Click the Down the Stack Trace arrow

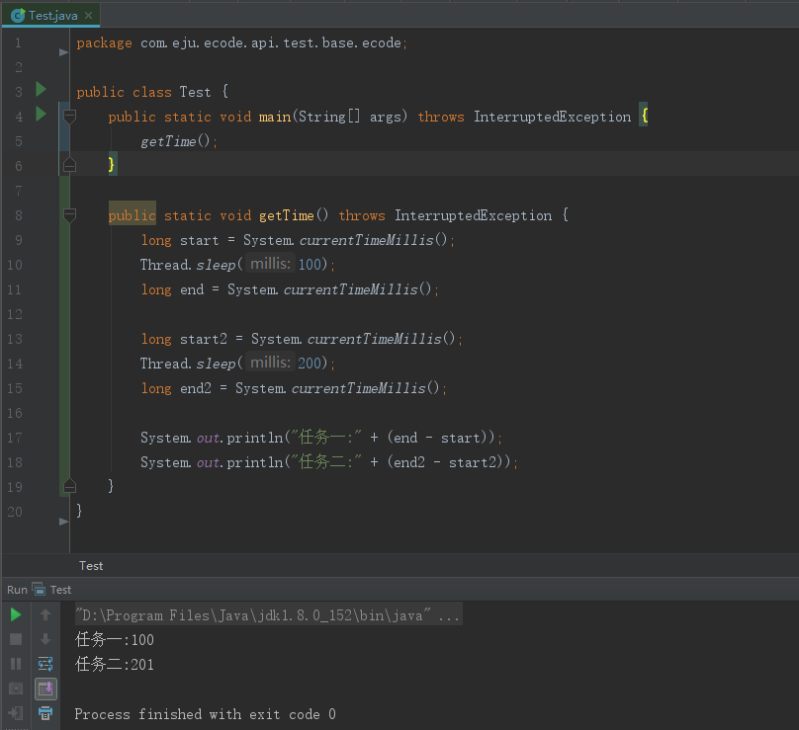(x=45, y=638)
